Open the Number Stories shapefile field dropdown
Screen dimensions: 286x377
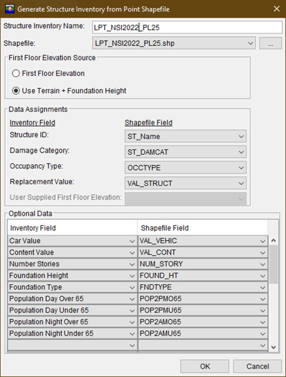click(262, 264)
